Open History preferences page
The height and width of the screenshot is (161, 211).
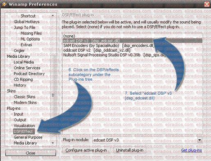pyautogui.click(x=20, y=85)
